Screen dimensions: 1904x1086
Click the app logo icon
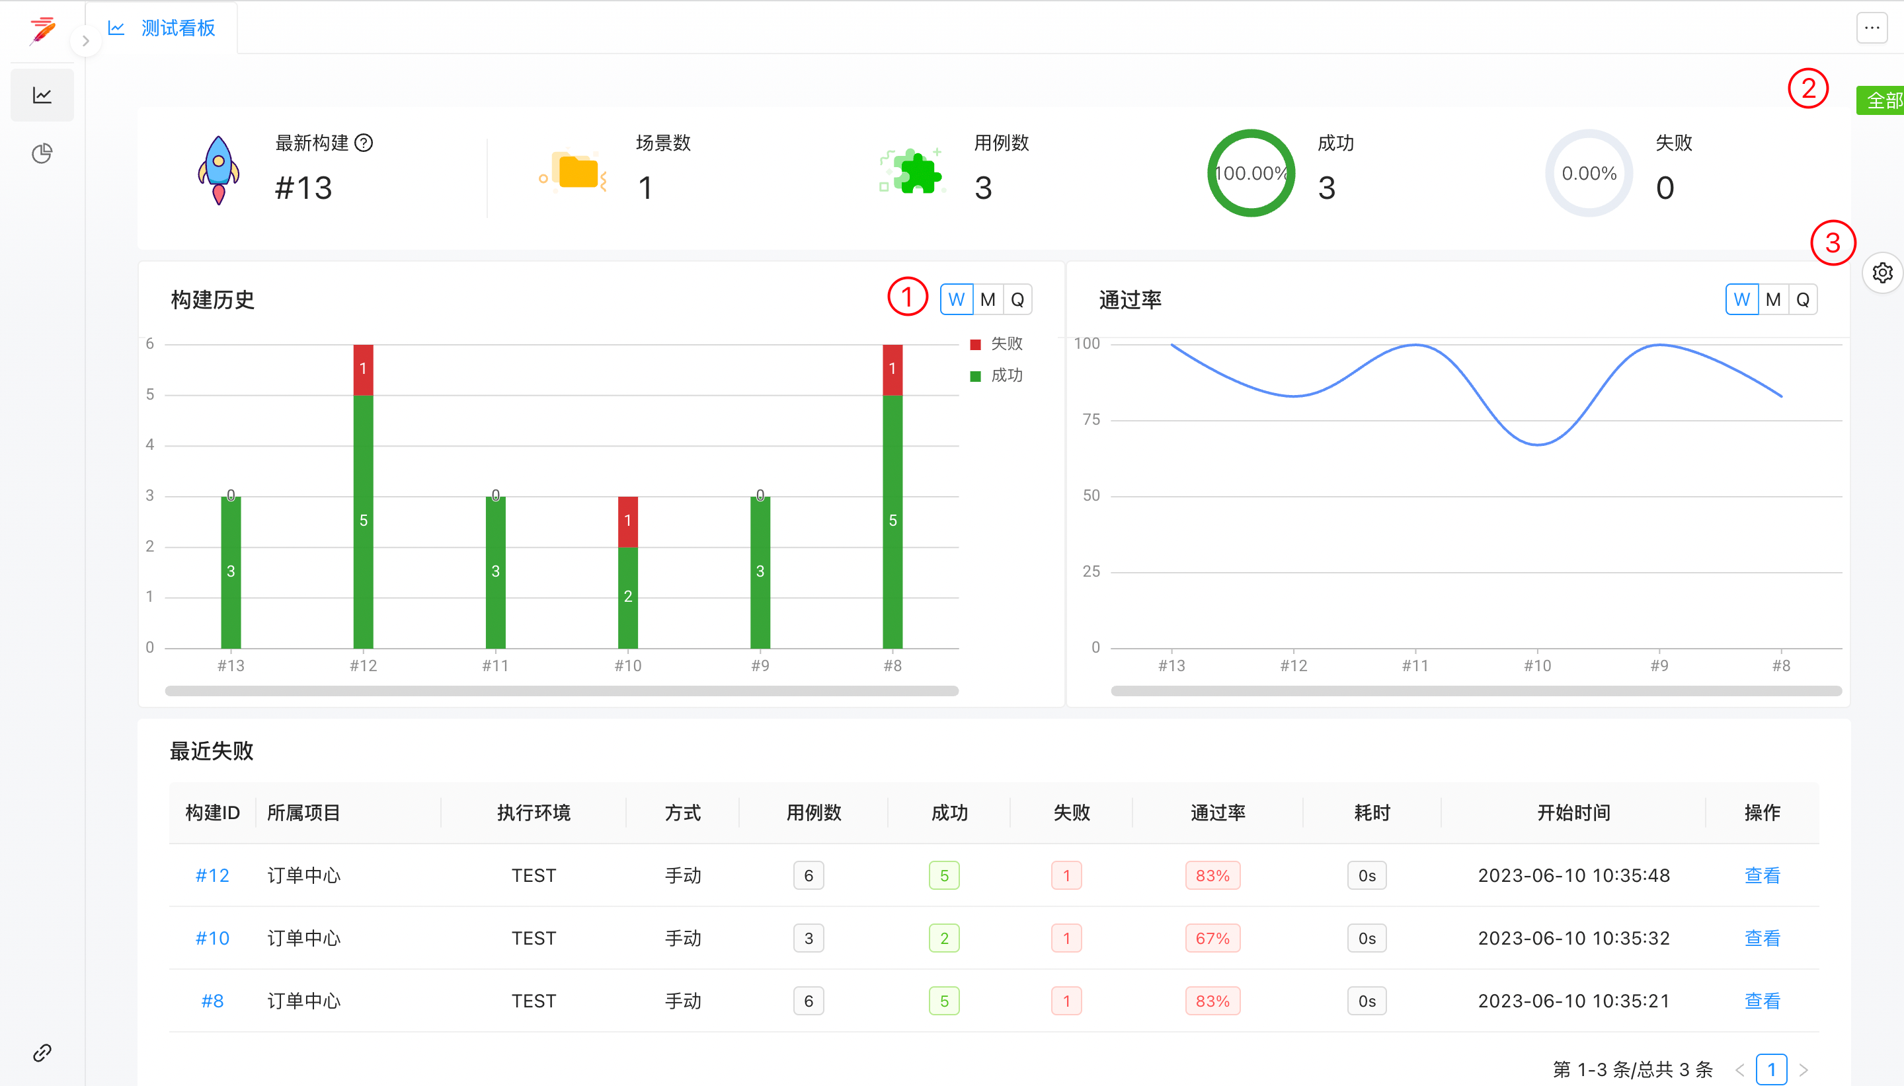(x=42, y=30)
